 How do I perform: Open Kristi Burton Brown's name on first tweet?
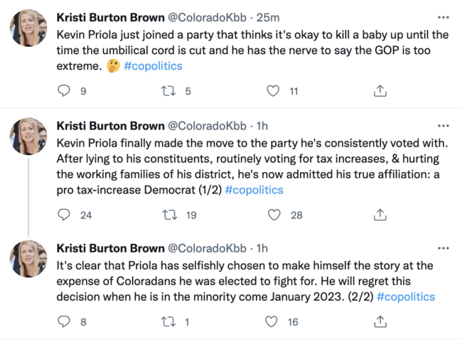coord(109,17)
